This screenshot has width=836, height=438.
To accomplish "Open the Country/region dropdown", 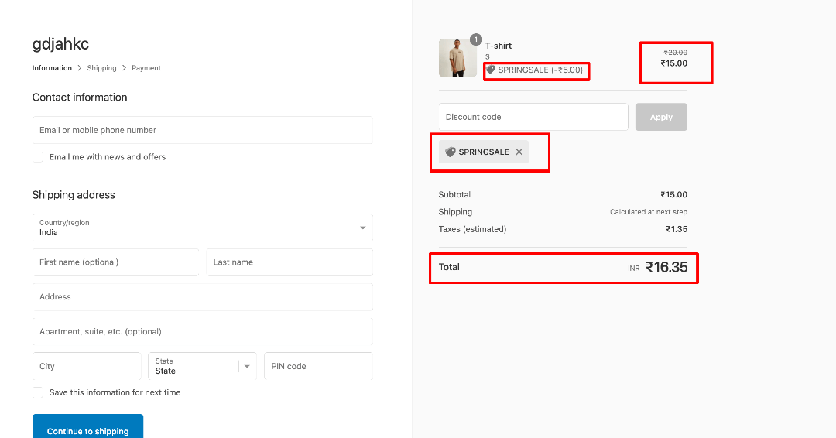I will click(203, 228).
